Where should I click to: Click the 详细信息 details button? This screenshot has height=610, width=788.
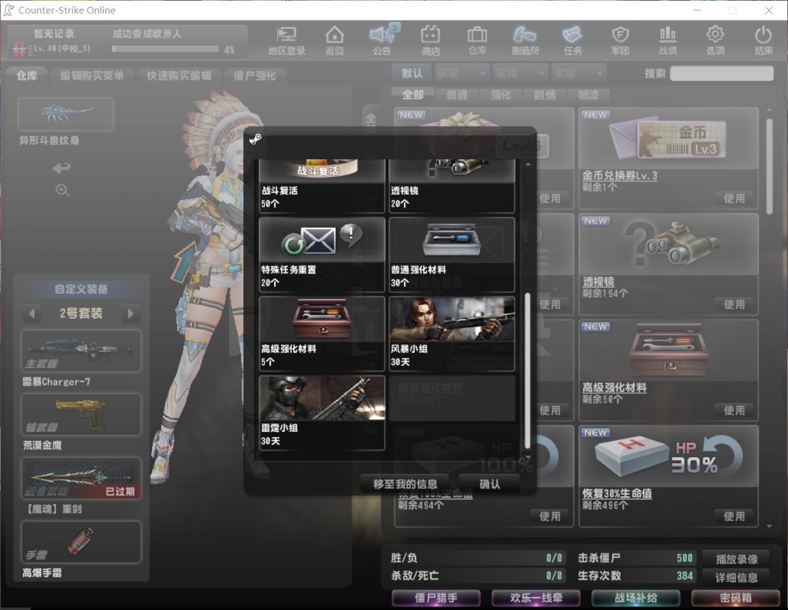[737, 577]
